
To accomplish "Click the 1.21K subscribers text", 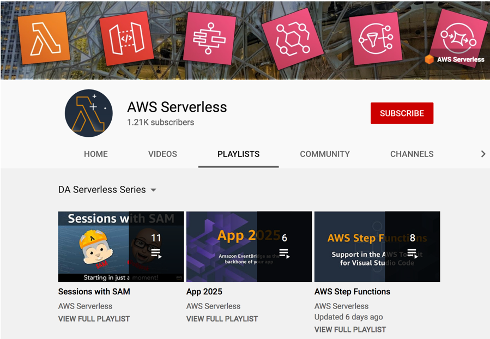I will coord(161,122).
